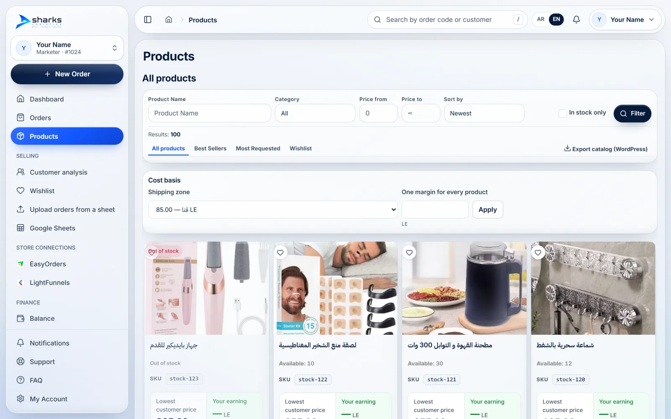Click the Sharks logo

click(x=39, y=21)
